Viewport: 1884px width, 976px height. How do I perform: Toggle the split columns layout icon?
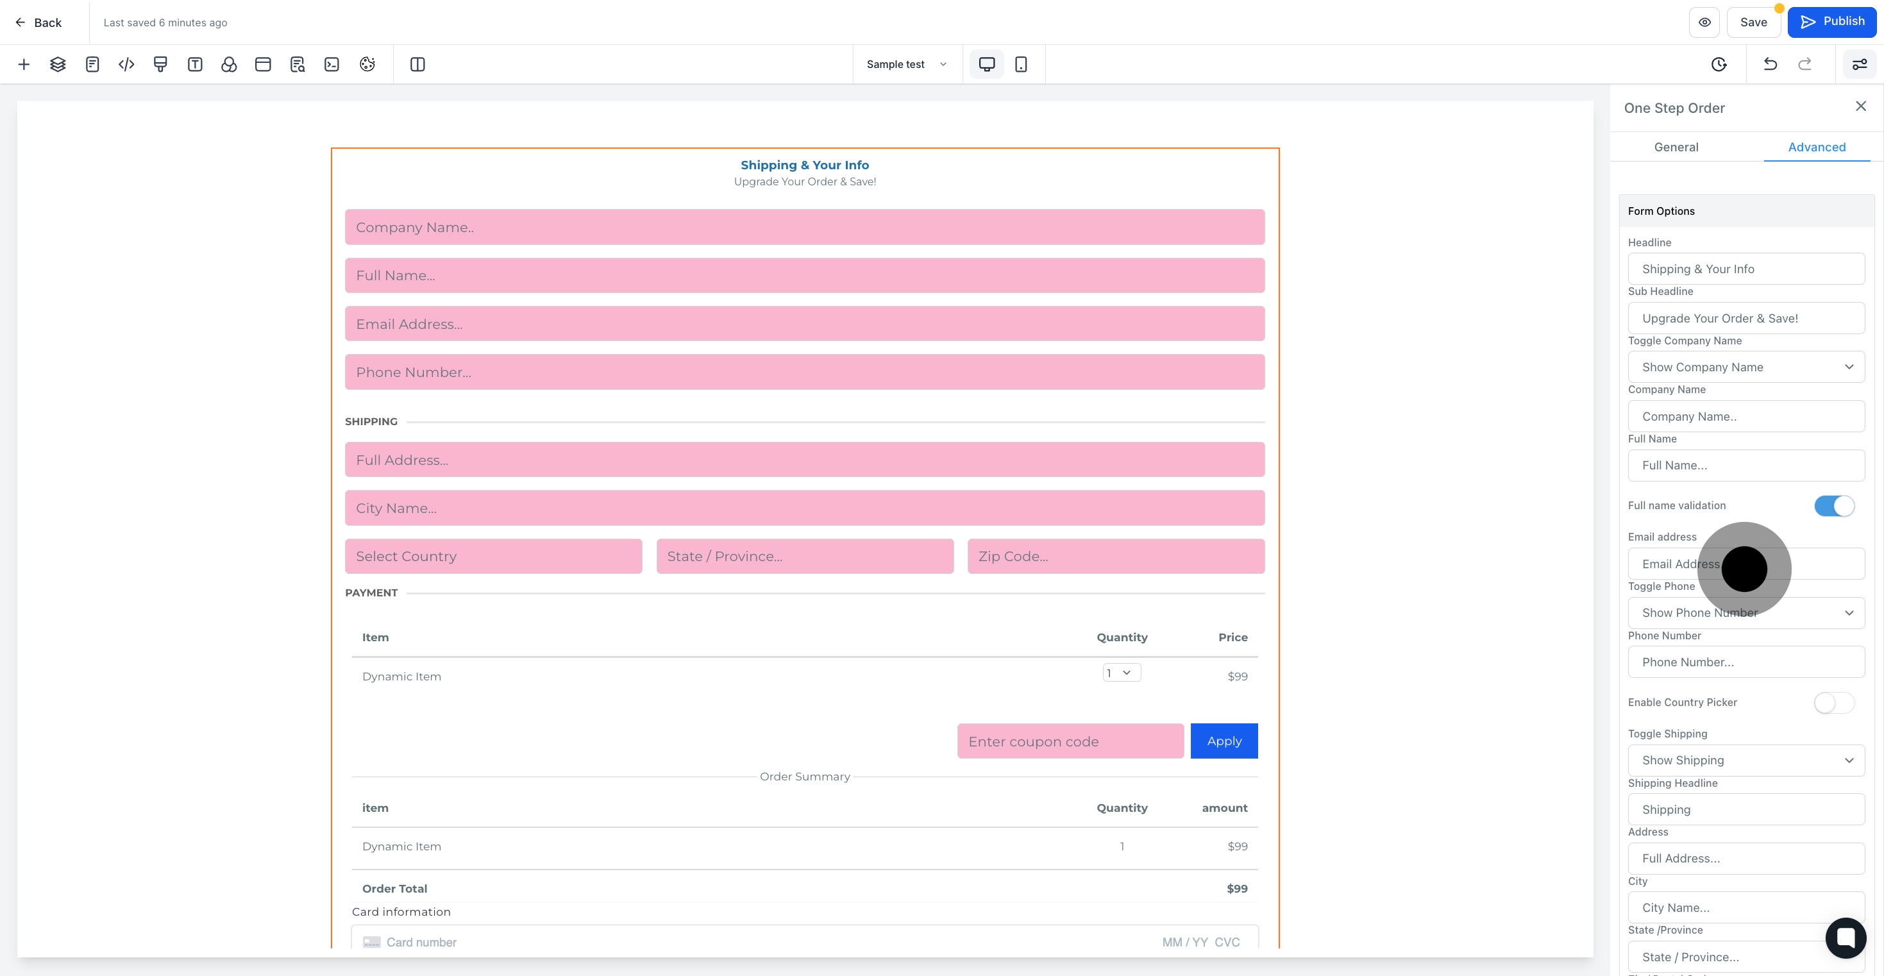click(417, 64)
